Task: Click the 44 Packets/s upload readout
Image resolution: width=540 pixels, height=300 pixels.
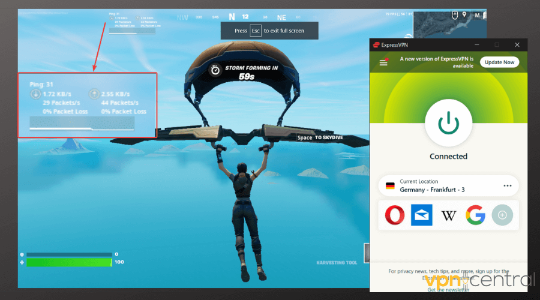Action: (x=120, y=103)
